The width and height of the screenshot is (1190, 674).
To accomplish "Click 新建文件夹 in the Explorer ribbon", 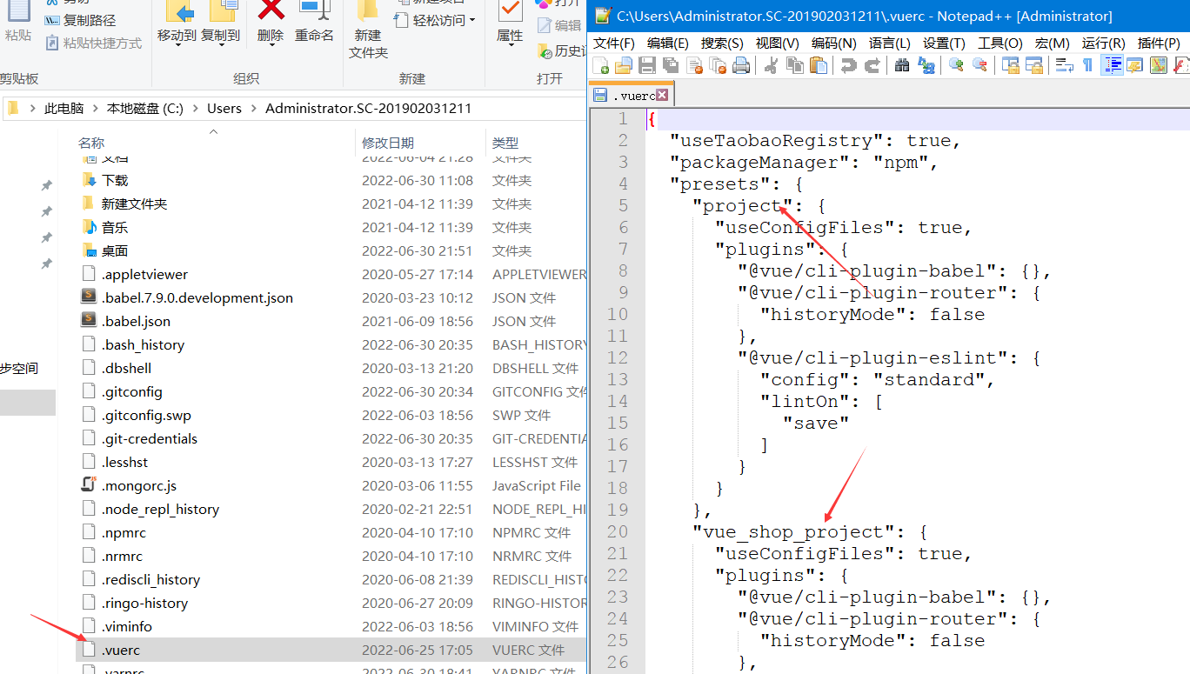I will pyautogui.click(x=368, y=30).
